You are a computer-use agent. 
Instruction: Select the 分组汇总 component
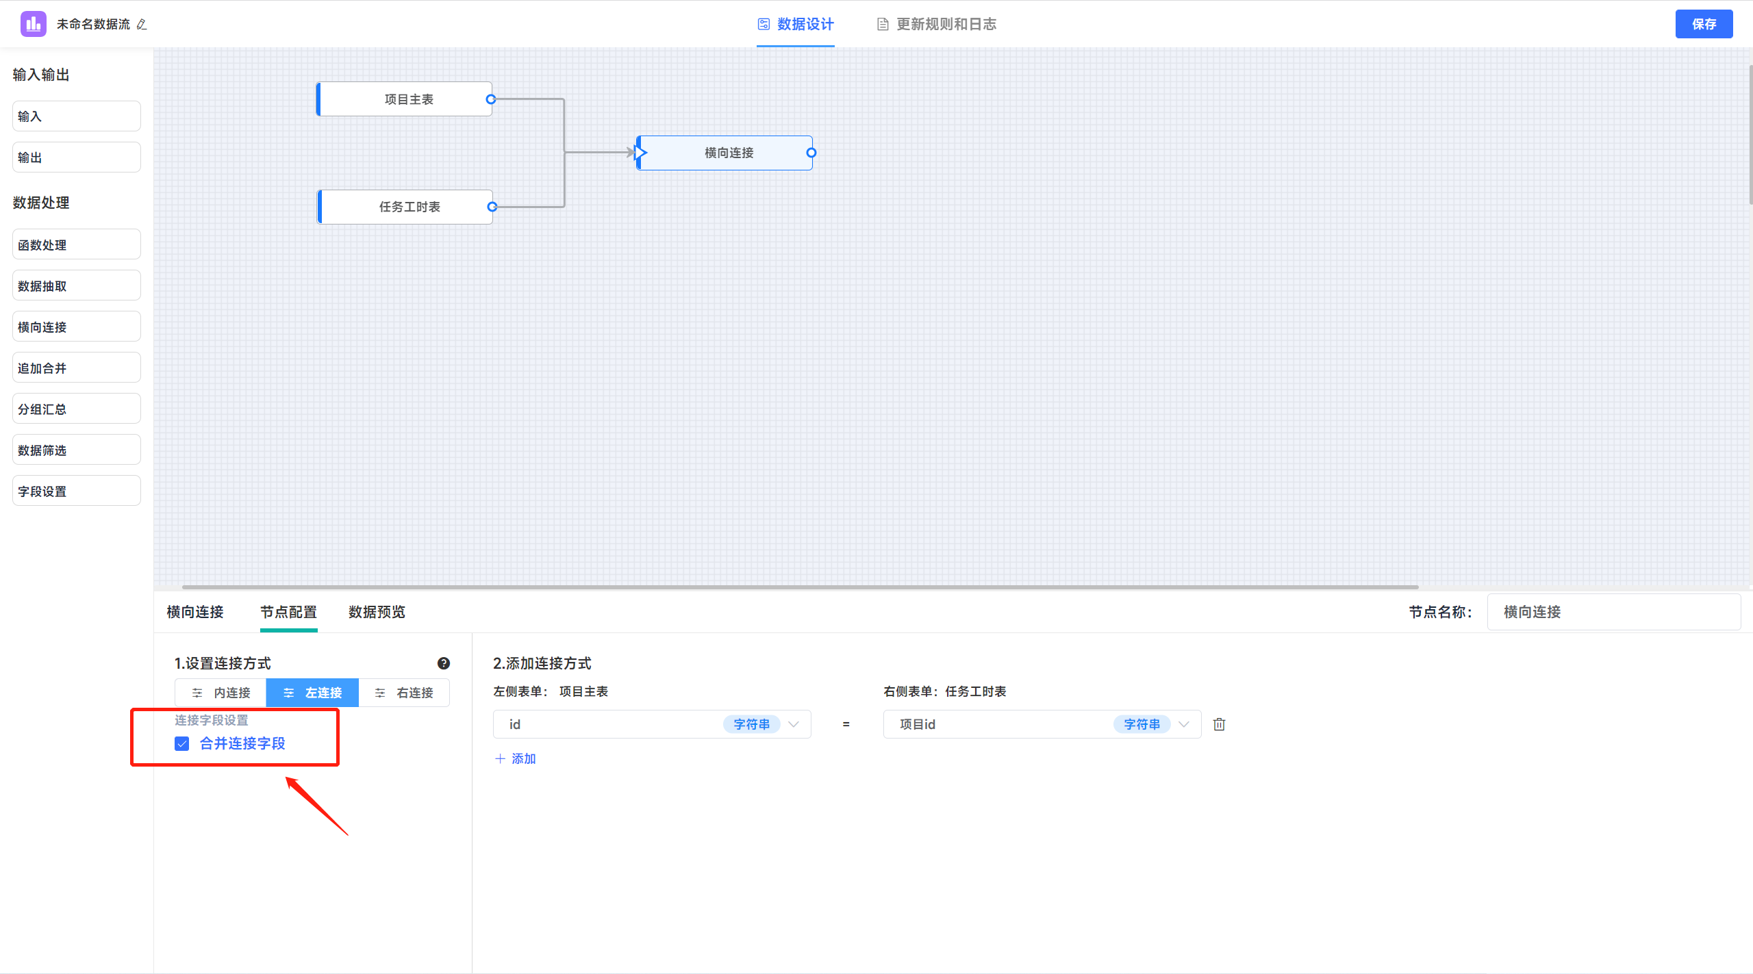77,409
